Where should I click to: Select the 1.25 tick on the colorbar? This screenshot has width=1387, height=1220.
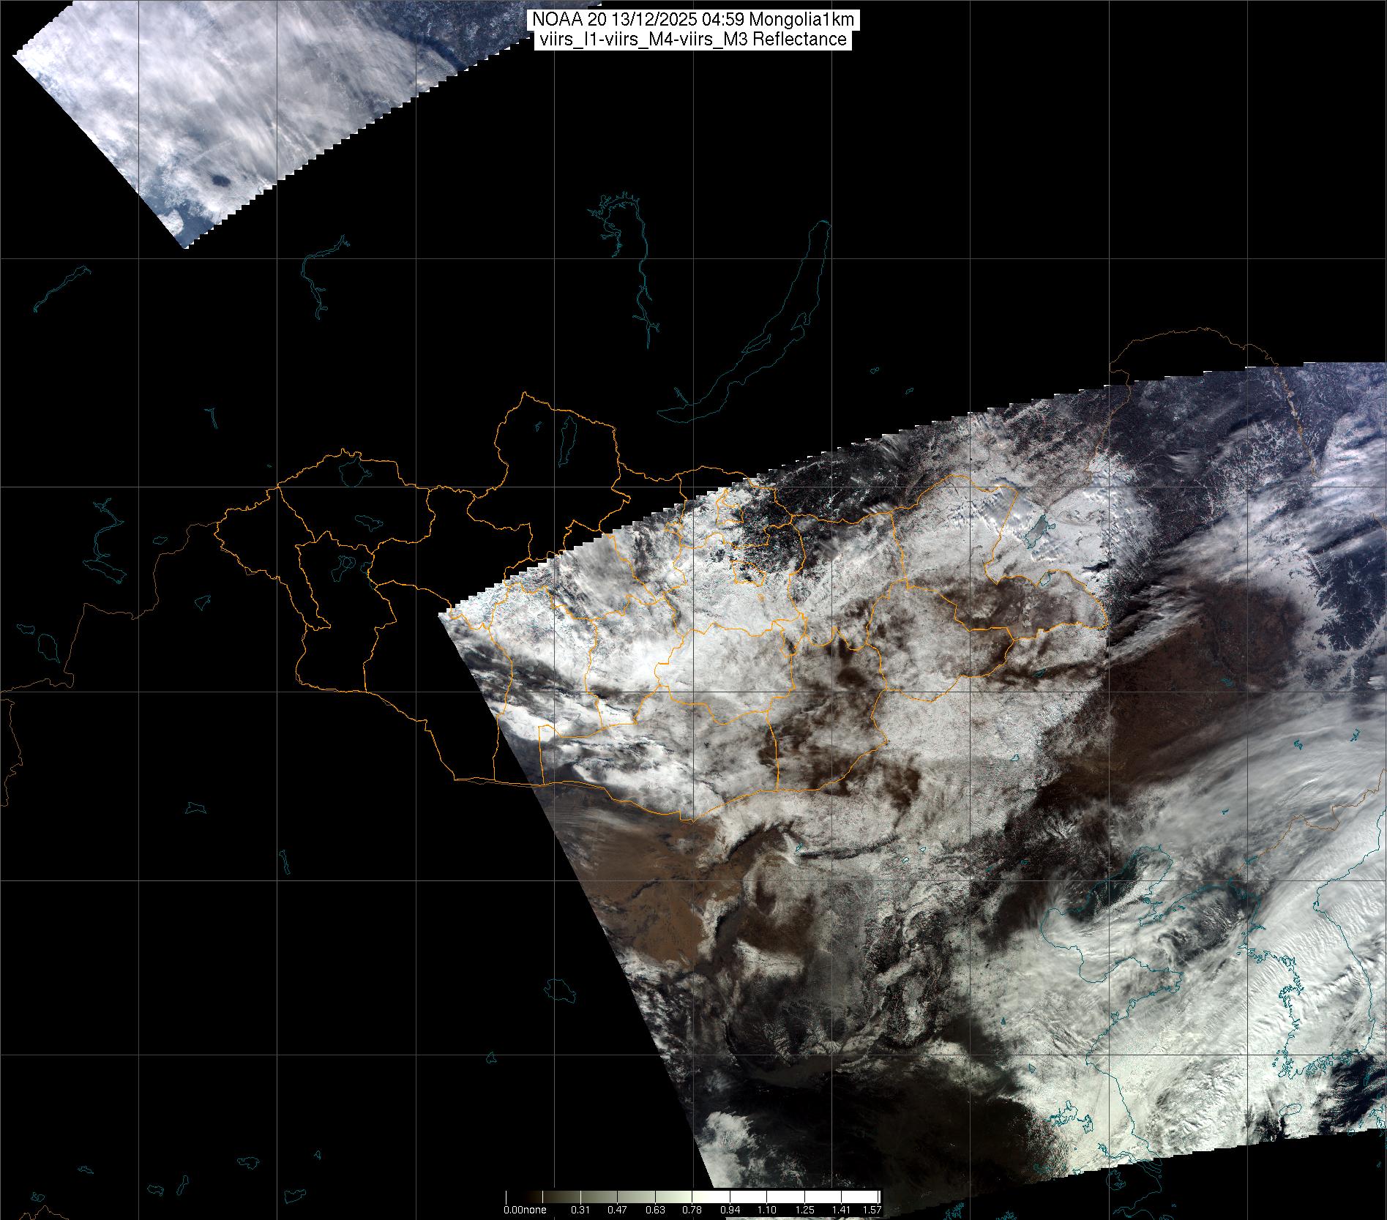click(804, 1210)
